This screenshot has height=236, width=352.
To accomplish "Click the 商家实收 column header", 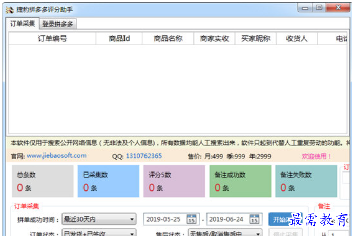I will coord(214,38).
